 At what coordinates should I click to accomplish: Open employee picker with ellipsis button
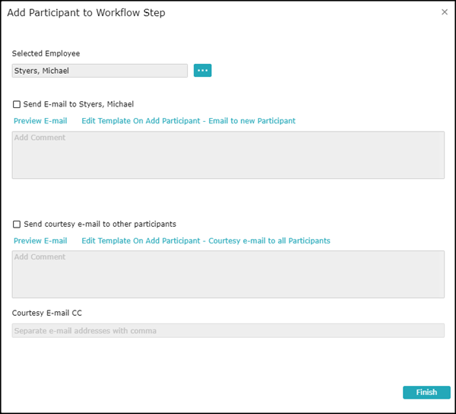[x=202, y=71]
